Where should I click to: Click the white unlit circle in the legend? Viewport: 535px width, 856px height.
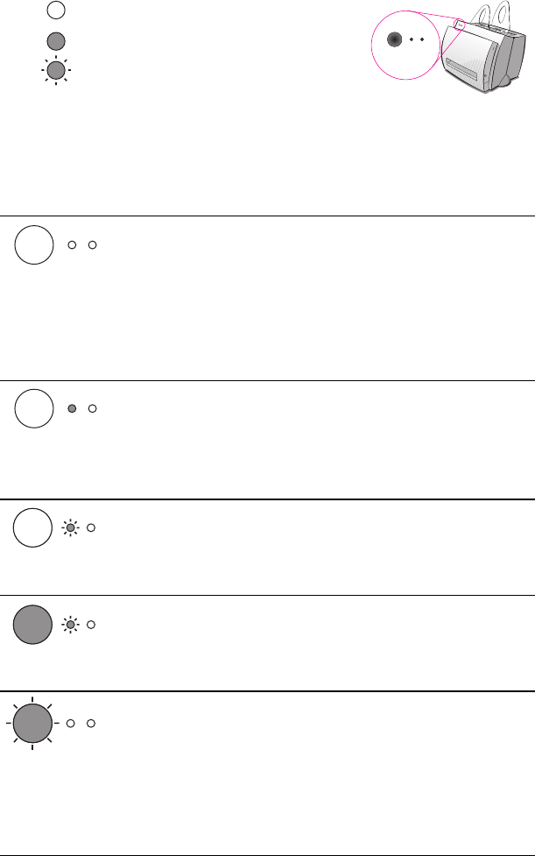tap(56, 11)
